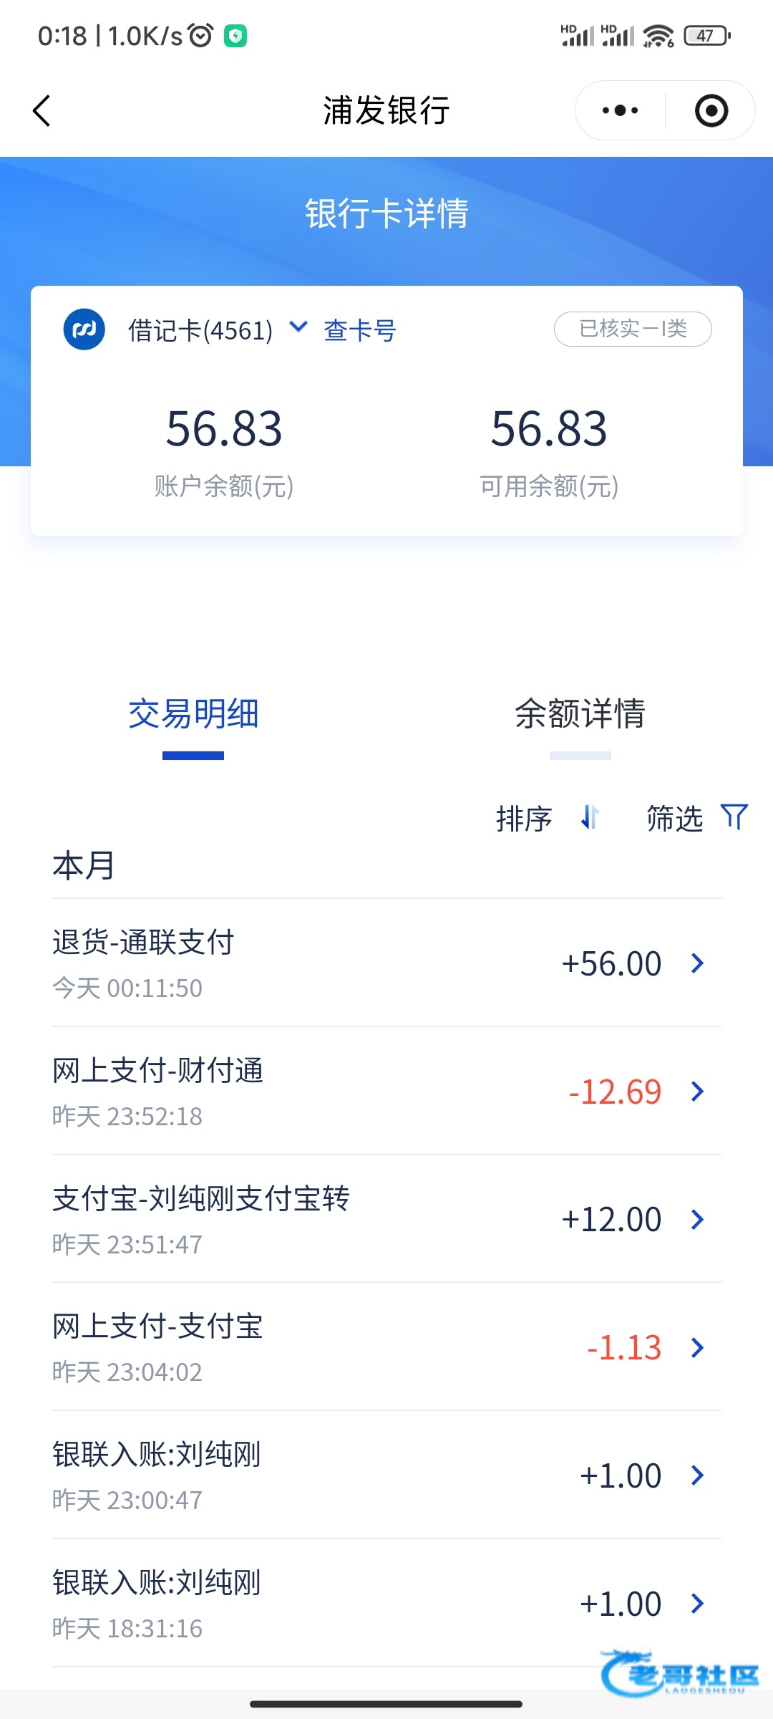Image resolution: width=773 pixels, height=1719 pixels.
Task: Tap the 已核实-I类 badge button
Action: (633, 329)
